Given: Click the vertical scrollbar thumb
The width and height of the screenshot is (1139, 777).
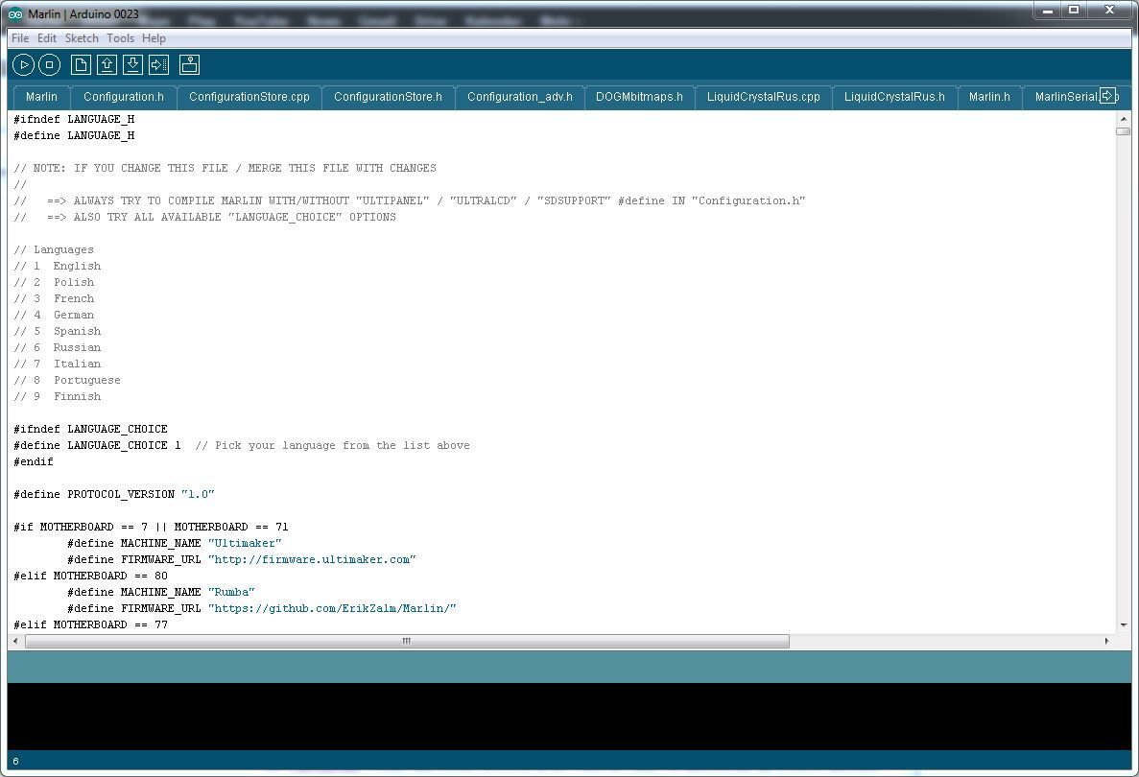Looking at the screenshot, I should tap(1124, 131).
